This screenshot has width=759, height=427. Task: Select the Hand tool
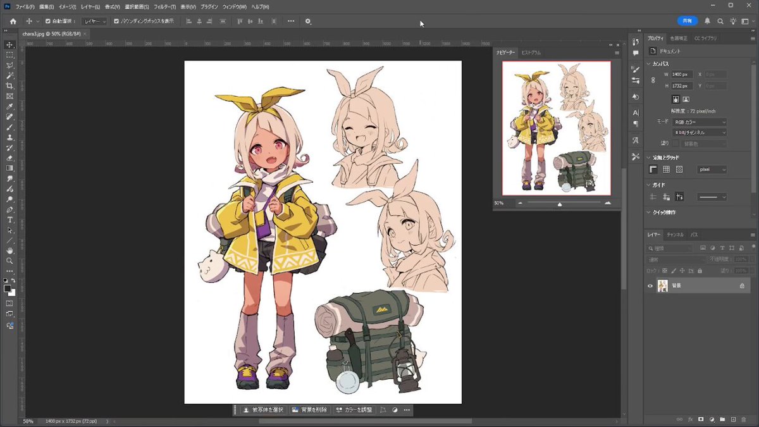pos(9,251)
